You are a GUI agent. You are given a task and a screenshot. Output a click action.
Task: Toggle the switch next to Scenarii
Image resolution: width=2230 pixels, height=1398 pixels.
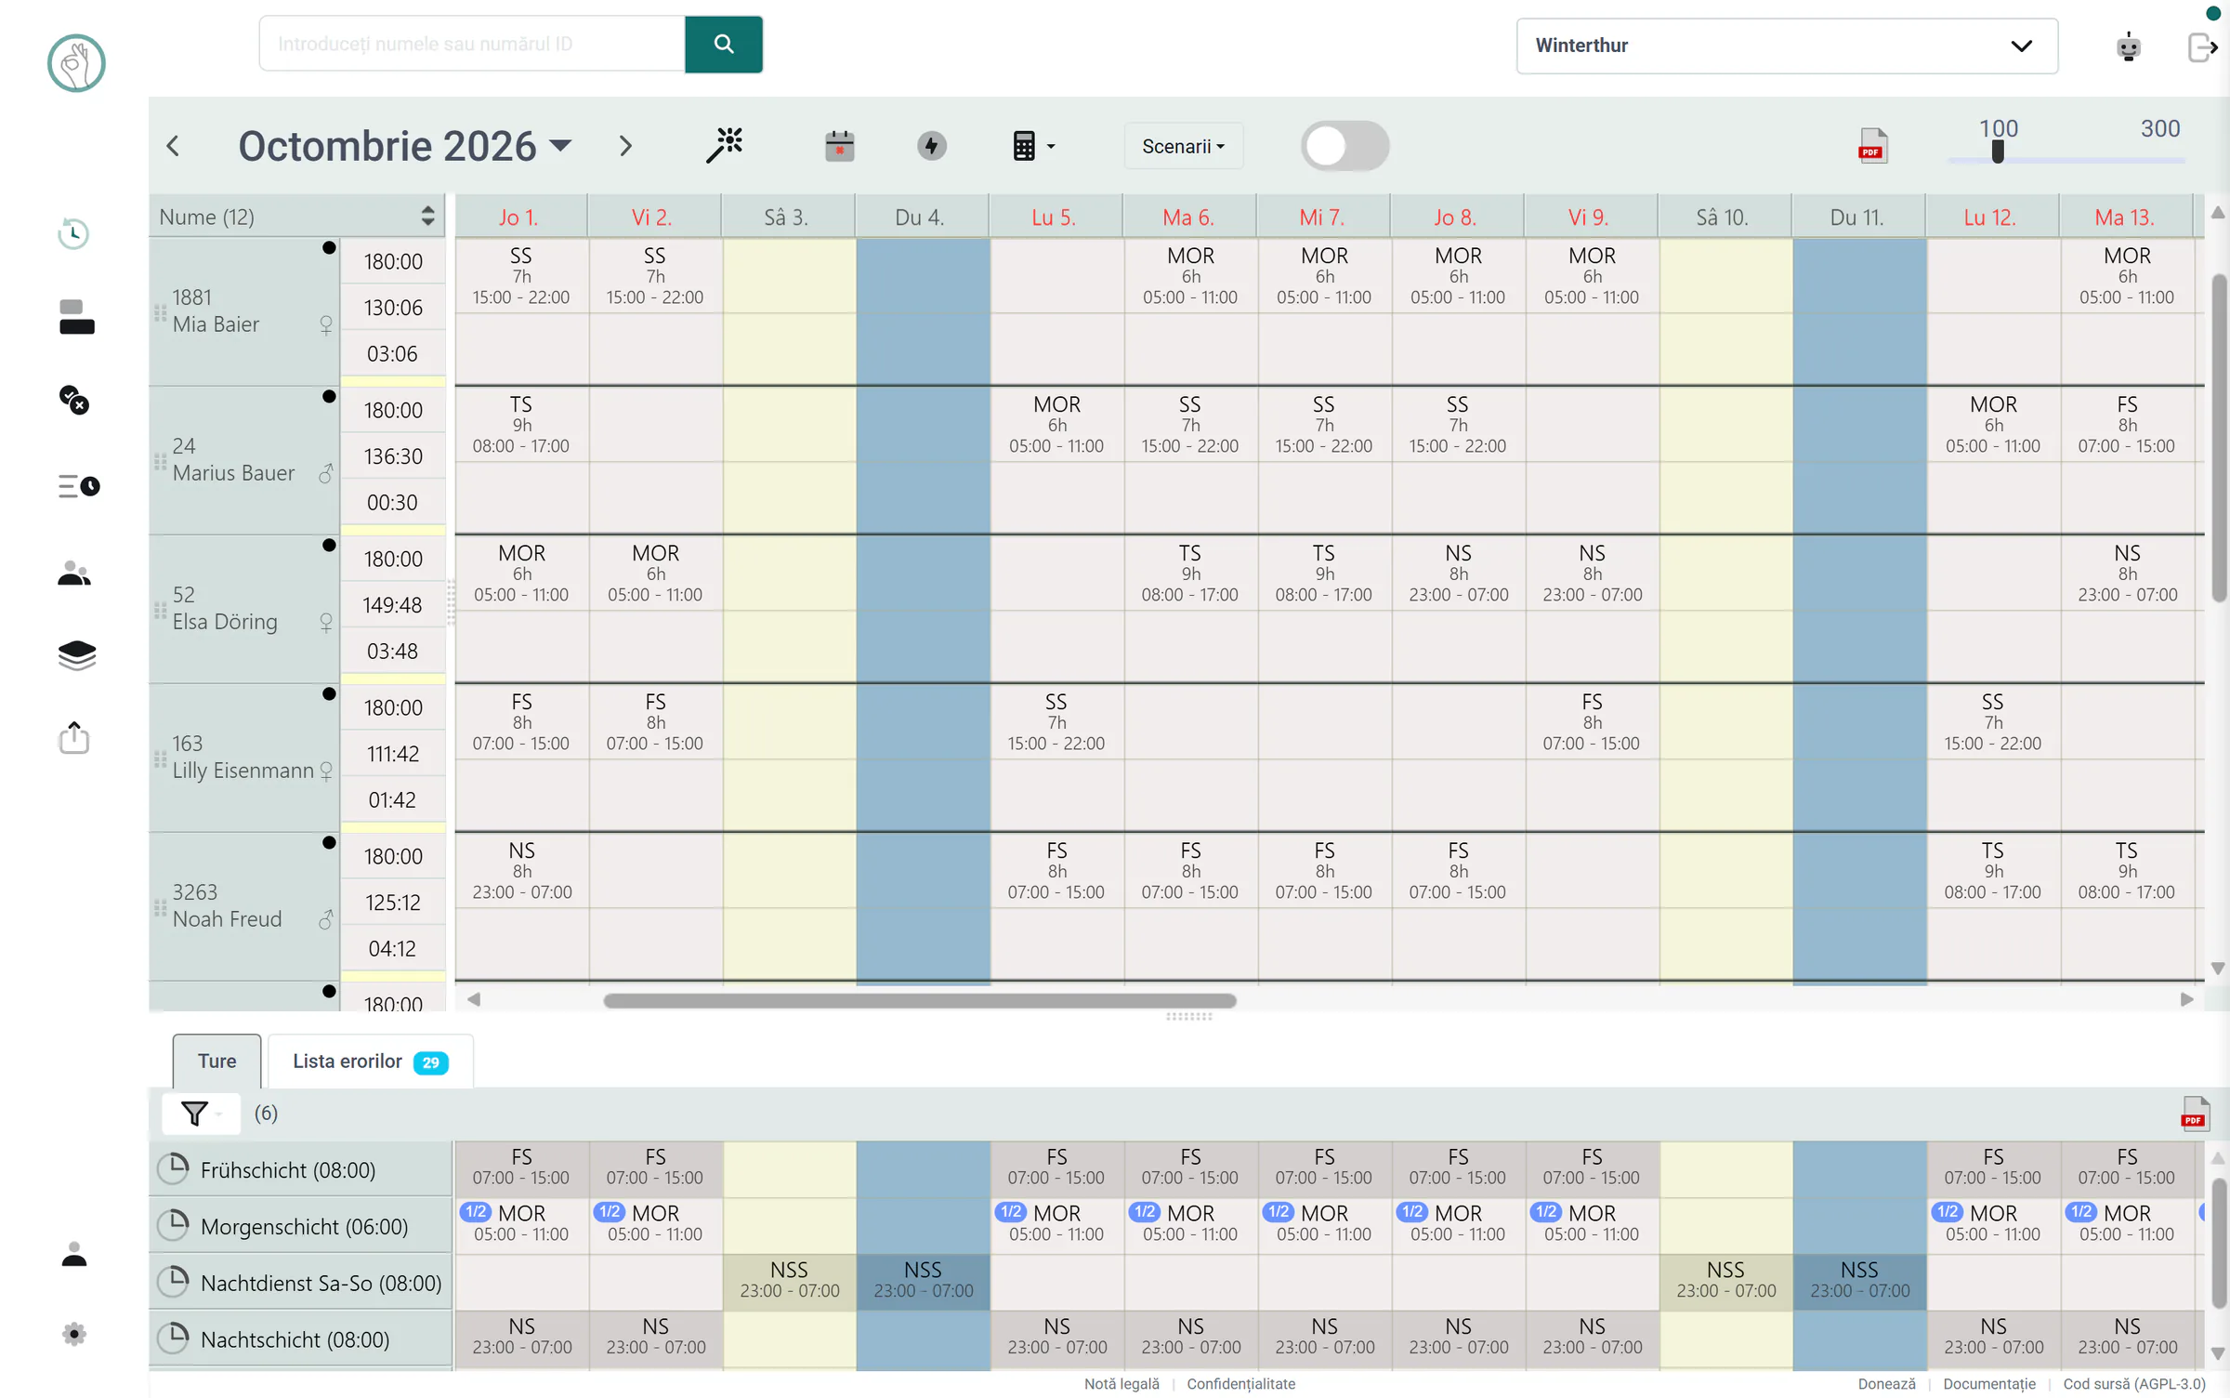[1345, 146]
